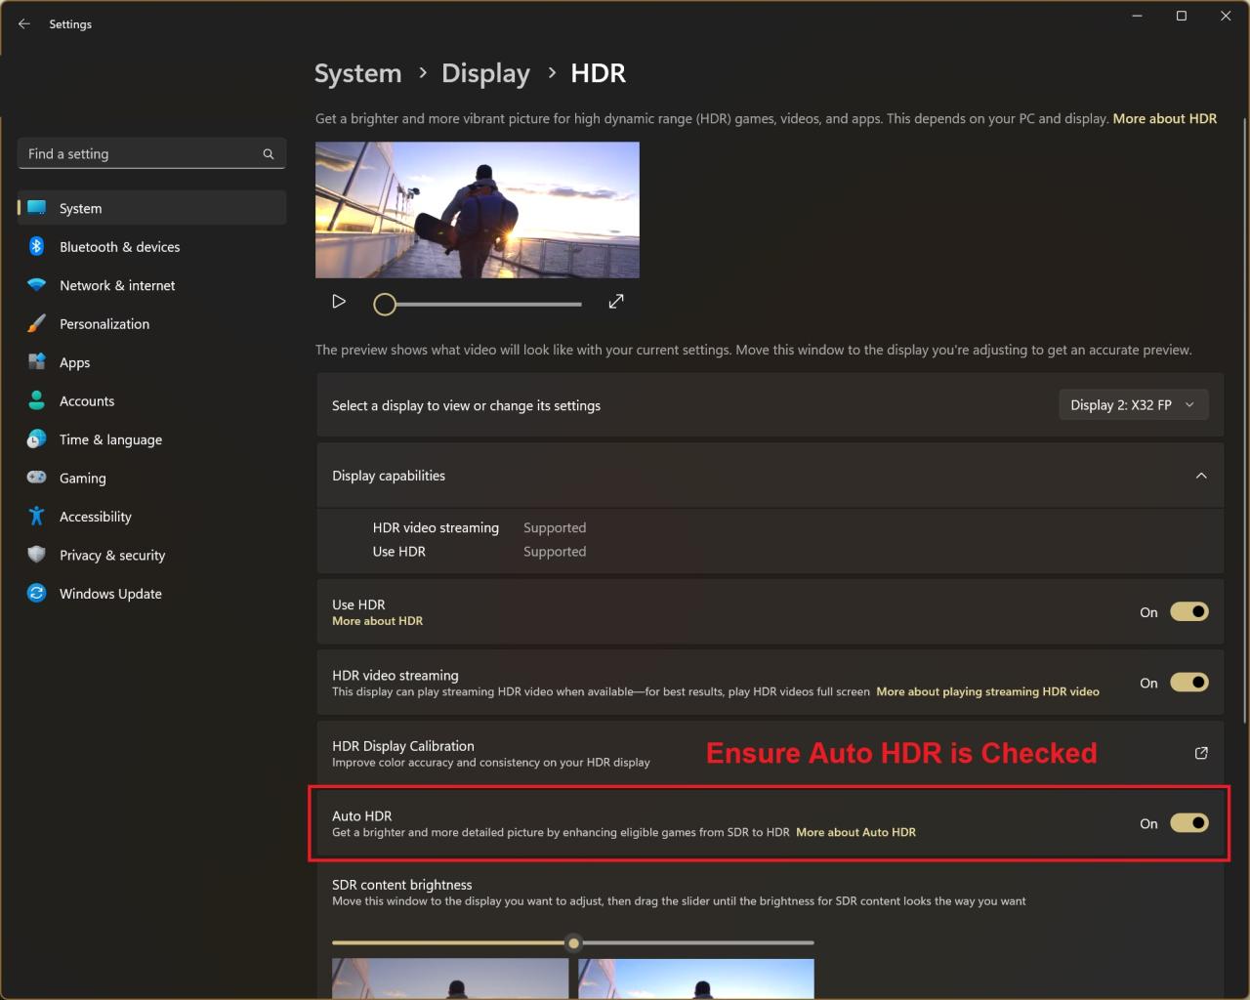Collapse the Display capabilities section
This screenshot has height=1000, width=1250.
tap(1201, 476)
